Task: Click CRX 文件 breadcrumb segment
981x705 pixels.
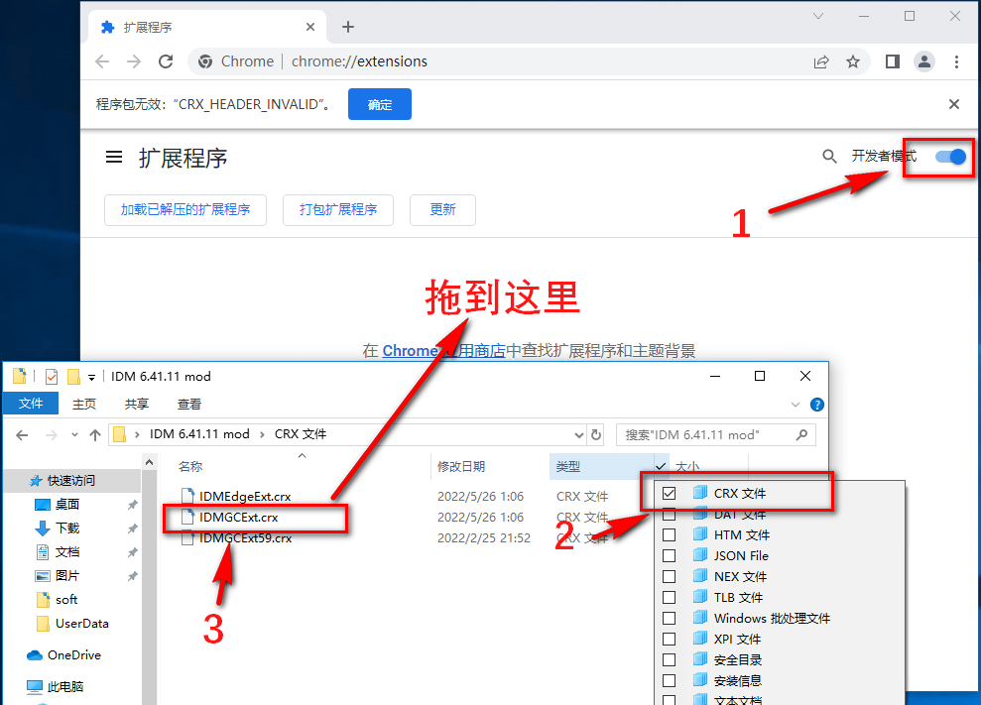Action: coord(301,434)
